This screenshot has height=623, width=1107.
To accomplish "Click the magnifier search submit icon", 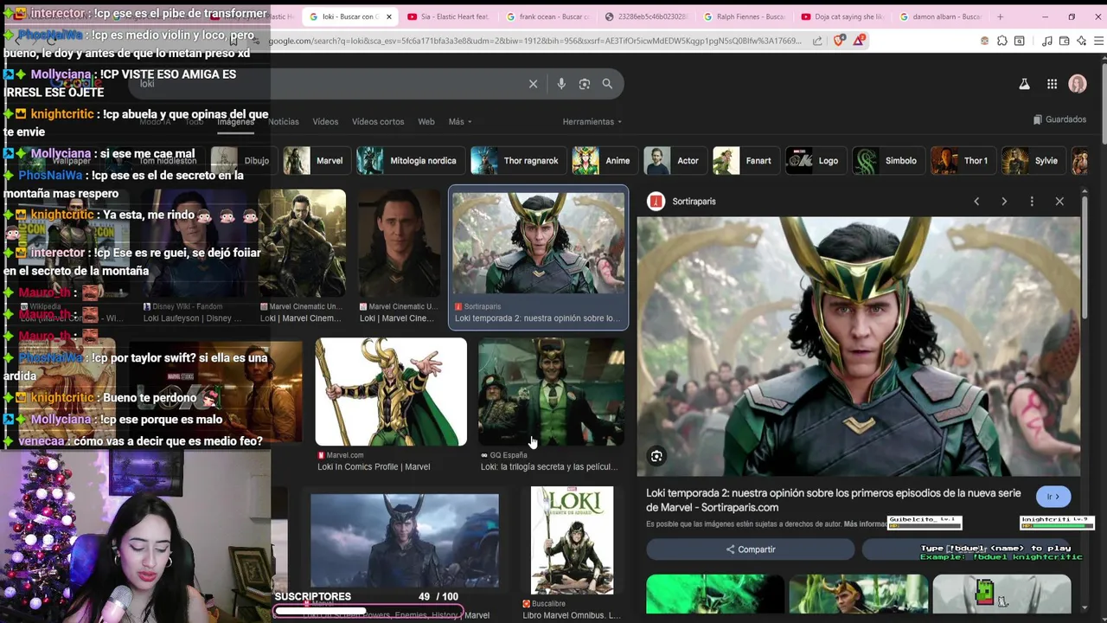I will pos(607,84).
